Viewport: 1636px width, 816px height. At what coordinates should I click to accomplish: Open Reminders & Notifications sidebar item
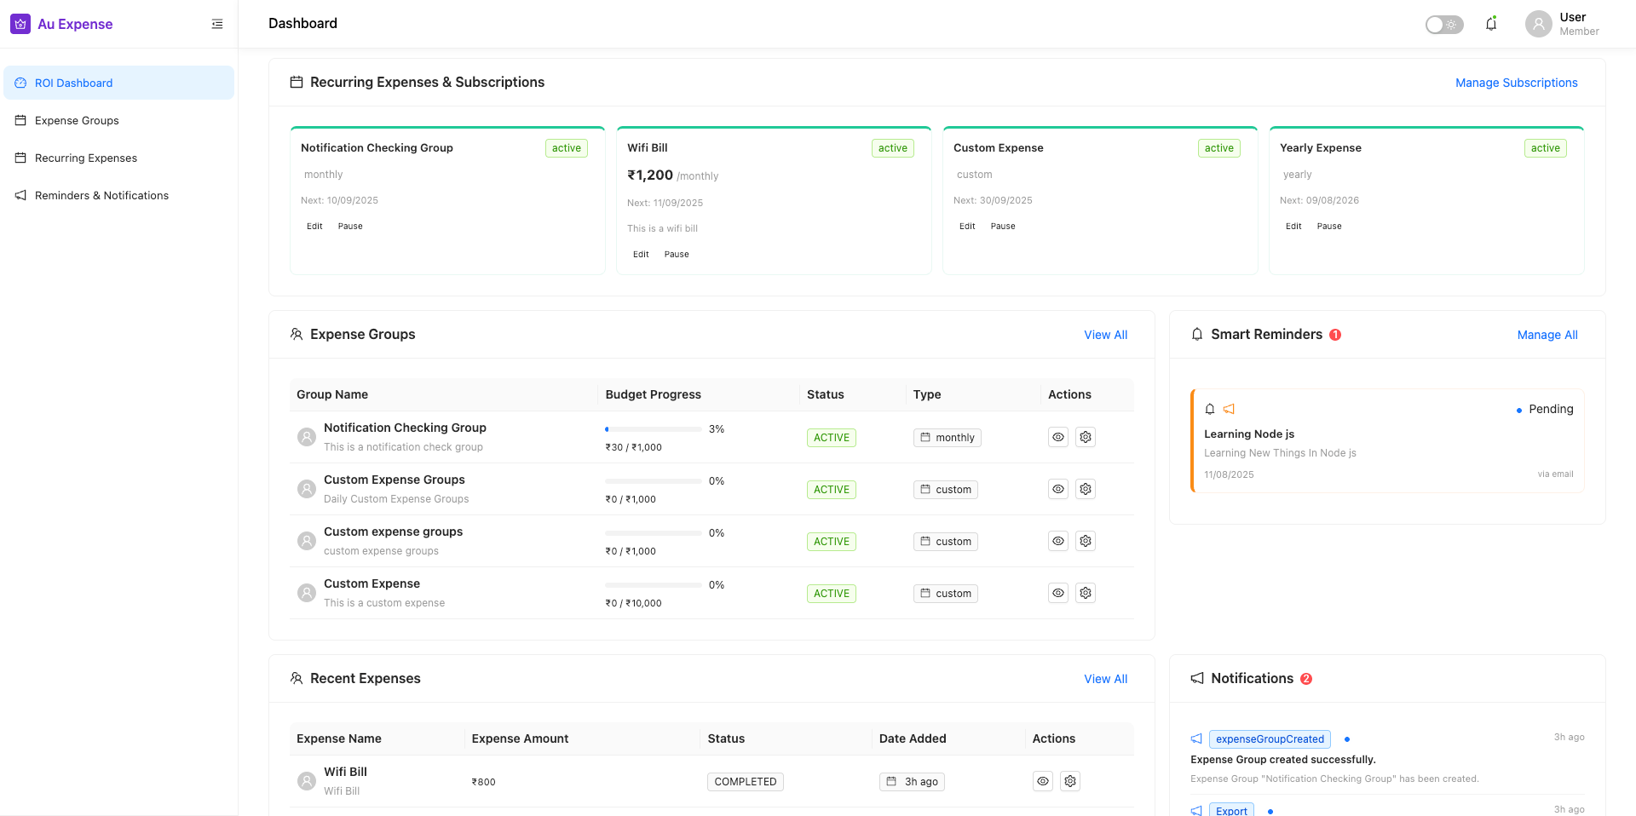click(101, 195)
